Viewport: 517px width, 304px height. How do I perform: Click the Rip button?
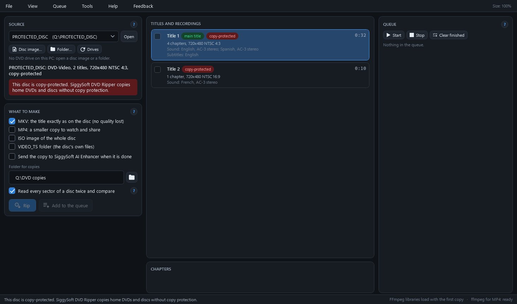22,205
